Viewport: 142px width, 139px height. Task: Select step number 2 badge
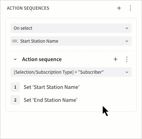pyautogui.click(x=15, y=100)
